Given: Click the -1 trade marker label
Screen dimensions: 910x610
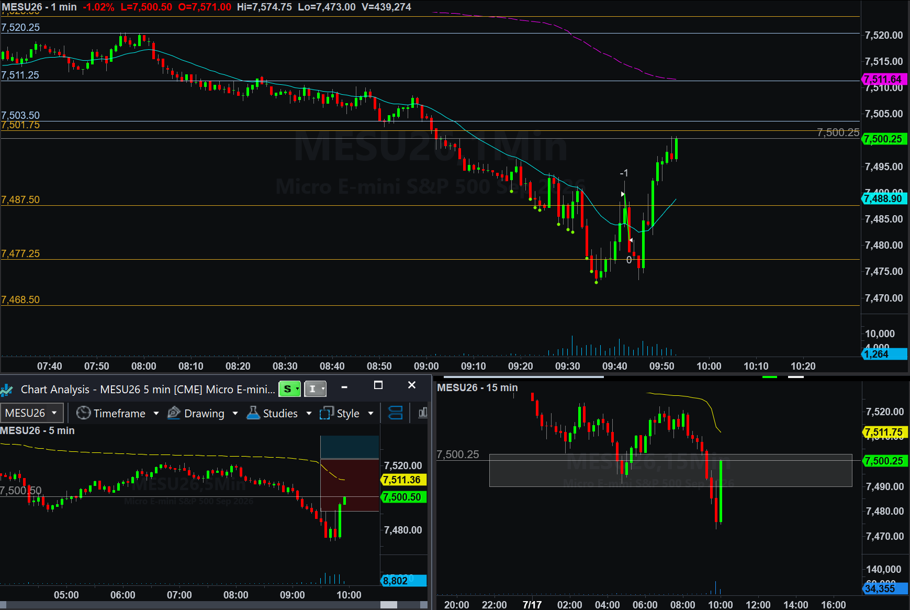Looking at the screenshot, I should tap(624, 173).
